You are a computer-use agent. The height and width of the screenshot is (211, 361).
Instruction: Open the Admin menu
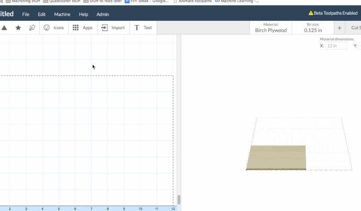tap(103, 14)
